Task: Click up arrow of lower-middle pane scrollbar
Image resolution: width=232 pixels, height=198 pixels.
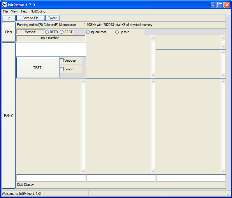Action: [153, 81]
